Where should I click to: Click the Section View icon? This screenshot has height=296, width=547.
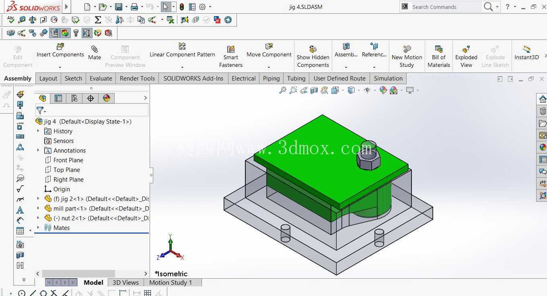pyautogui.click(x=314, y=90)
